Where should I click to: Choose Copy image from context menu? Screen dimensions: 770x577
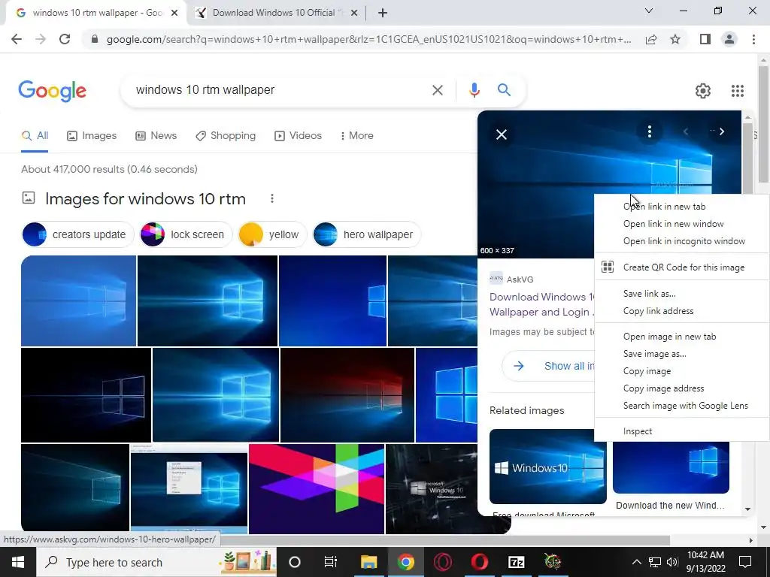pos(681,371)
